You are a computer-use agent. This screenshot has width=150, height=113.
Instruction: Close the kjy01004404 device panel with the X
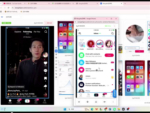114,26
